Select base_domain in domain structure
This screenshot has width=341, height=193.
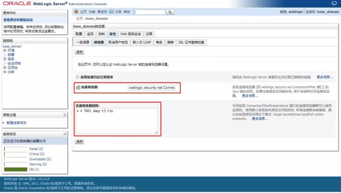[12, 46]
